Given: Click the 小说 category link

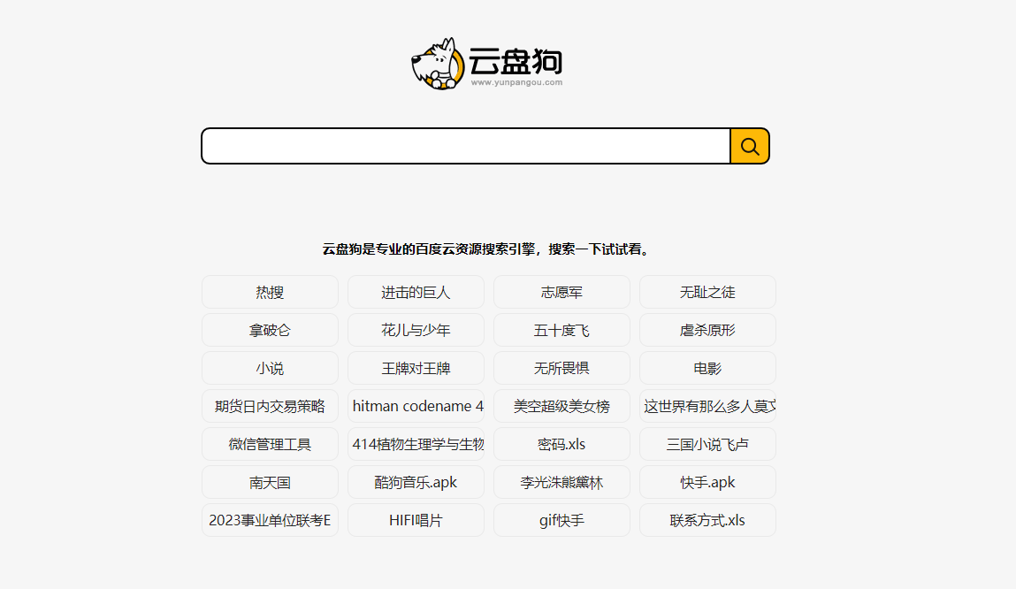Looking at the screenshot, I should [270, 368].
